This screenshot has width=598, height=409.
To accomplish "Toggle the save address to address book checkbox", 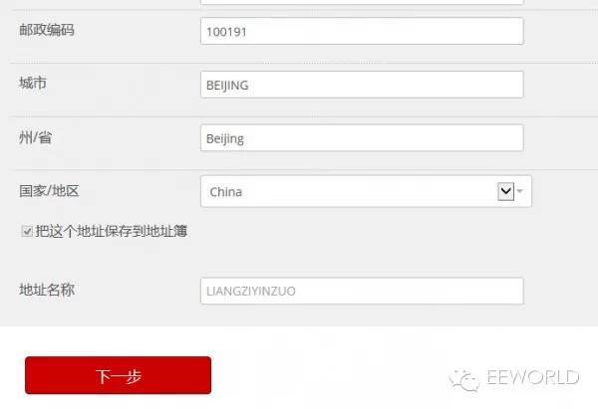I will [27, 231].
